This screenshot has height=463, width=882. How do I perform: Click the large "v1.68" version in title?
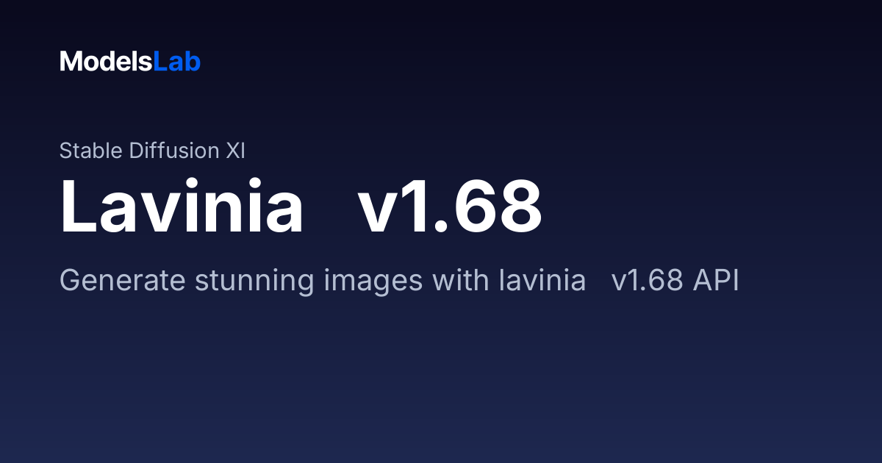click(450, 206)
